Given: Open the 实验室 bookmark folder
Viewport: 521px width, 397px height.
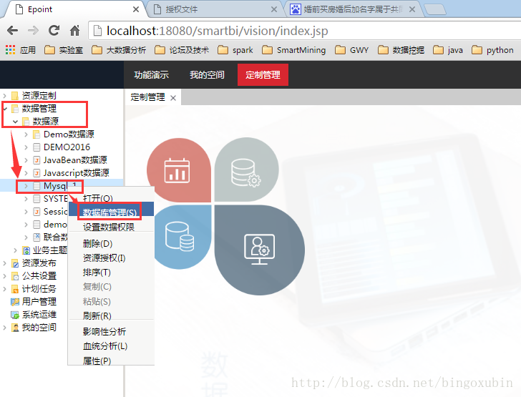Looking at the screenshot, I should tap(64, 50).
